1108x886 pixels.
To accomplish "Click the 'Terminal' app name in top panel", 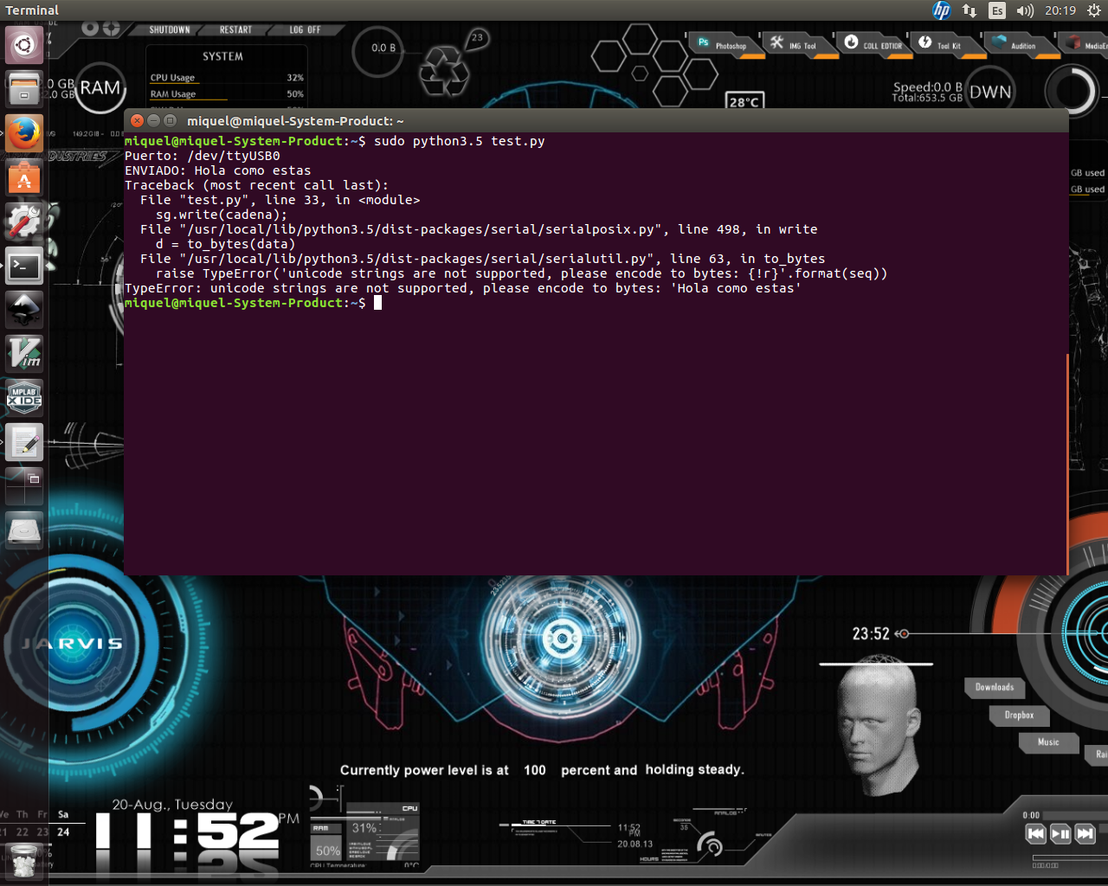I will 32,10.
